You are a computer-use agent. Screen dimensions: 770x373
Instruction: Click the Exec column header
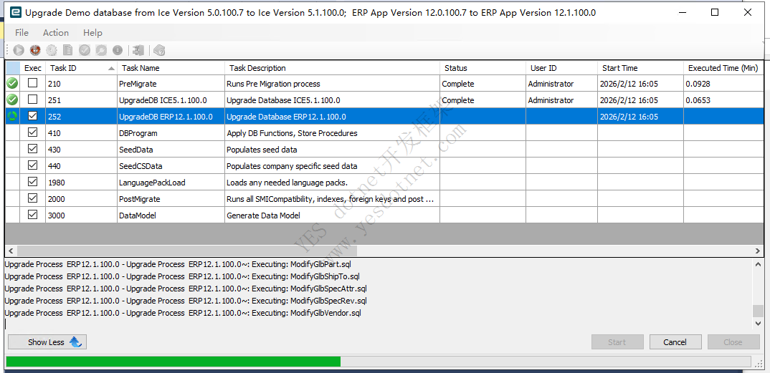pos(33,68)
